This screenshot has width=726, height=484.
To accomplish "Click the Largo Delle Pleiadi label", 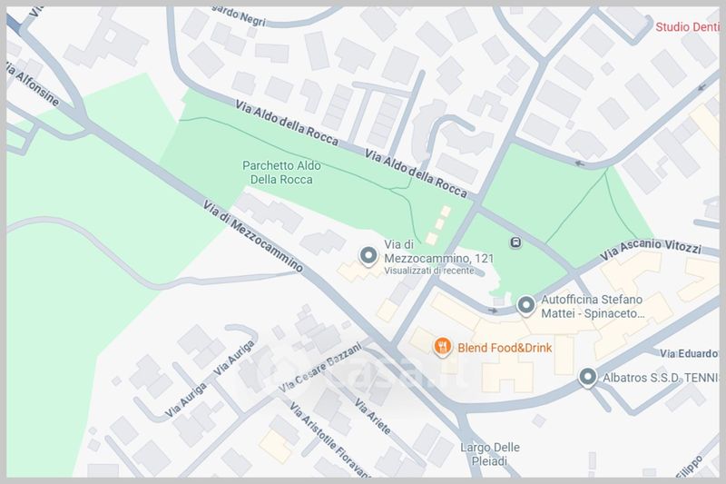I will pyautogui.click(x=490, y=454).
